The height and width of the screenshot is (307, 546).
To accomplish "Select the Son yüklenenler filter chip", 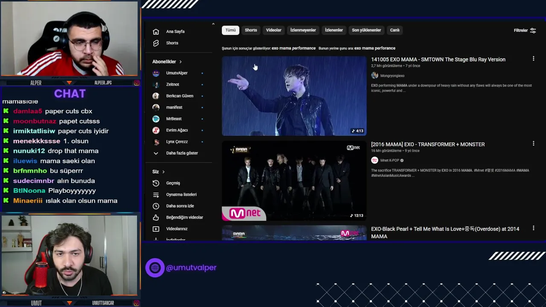I will 366,30.
